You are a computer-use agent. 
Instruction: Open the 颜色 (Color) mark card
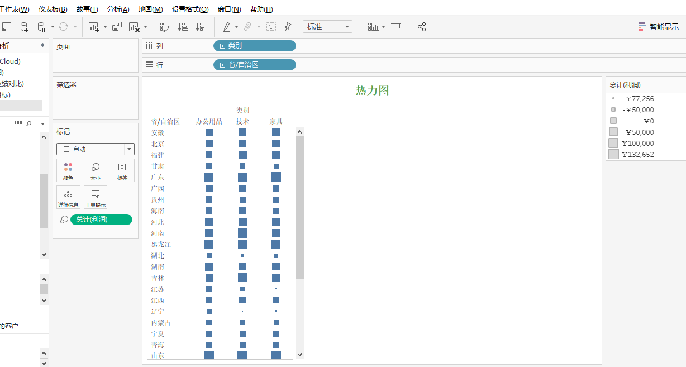pyautogui.click(x=68, y=170)
